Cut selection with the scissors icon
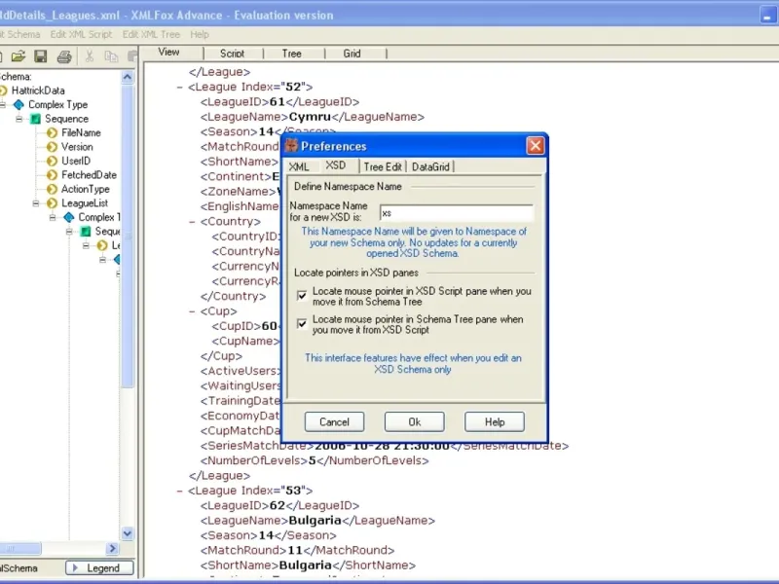This screenshot has height=584, width=779. point(90,56)
